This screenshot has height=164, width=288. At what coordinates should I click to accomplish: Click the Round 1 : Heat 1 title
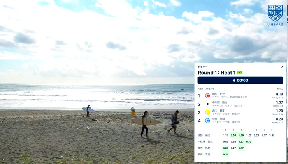pyautogui.click(x=216, y=73)
